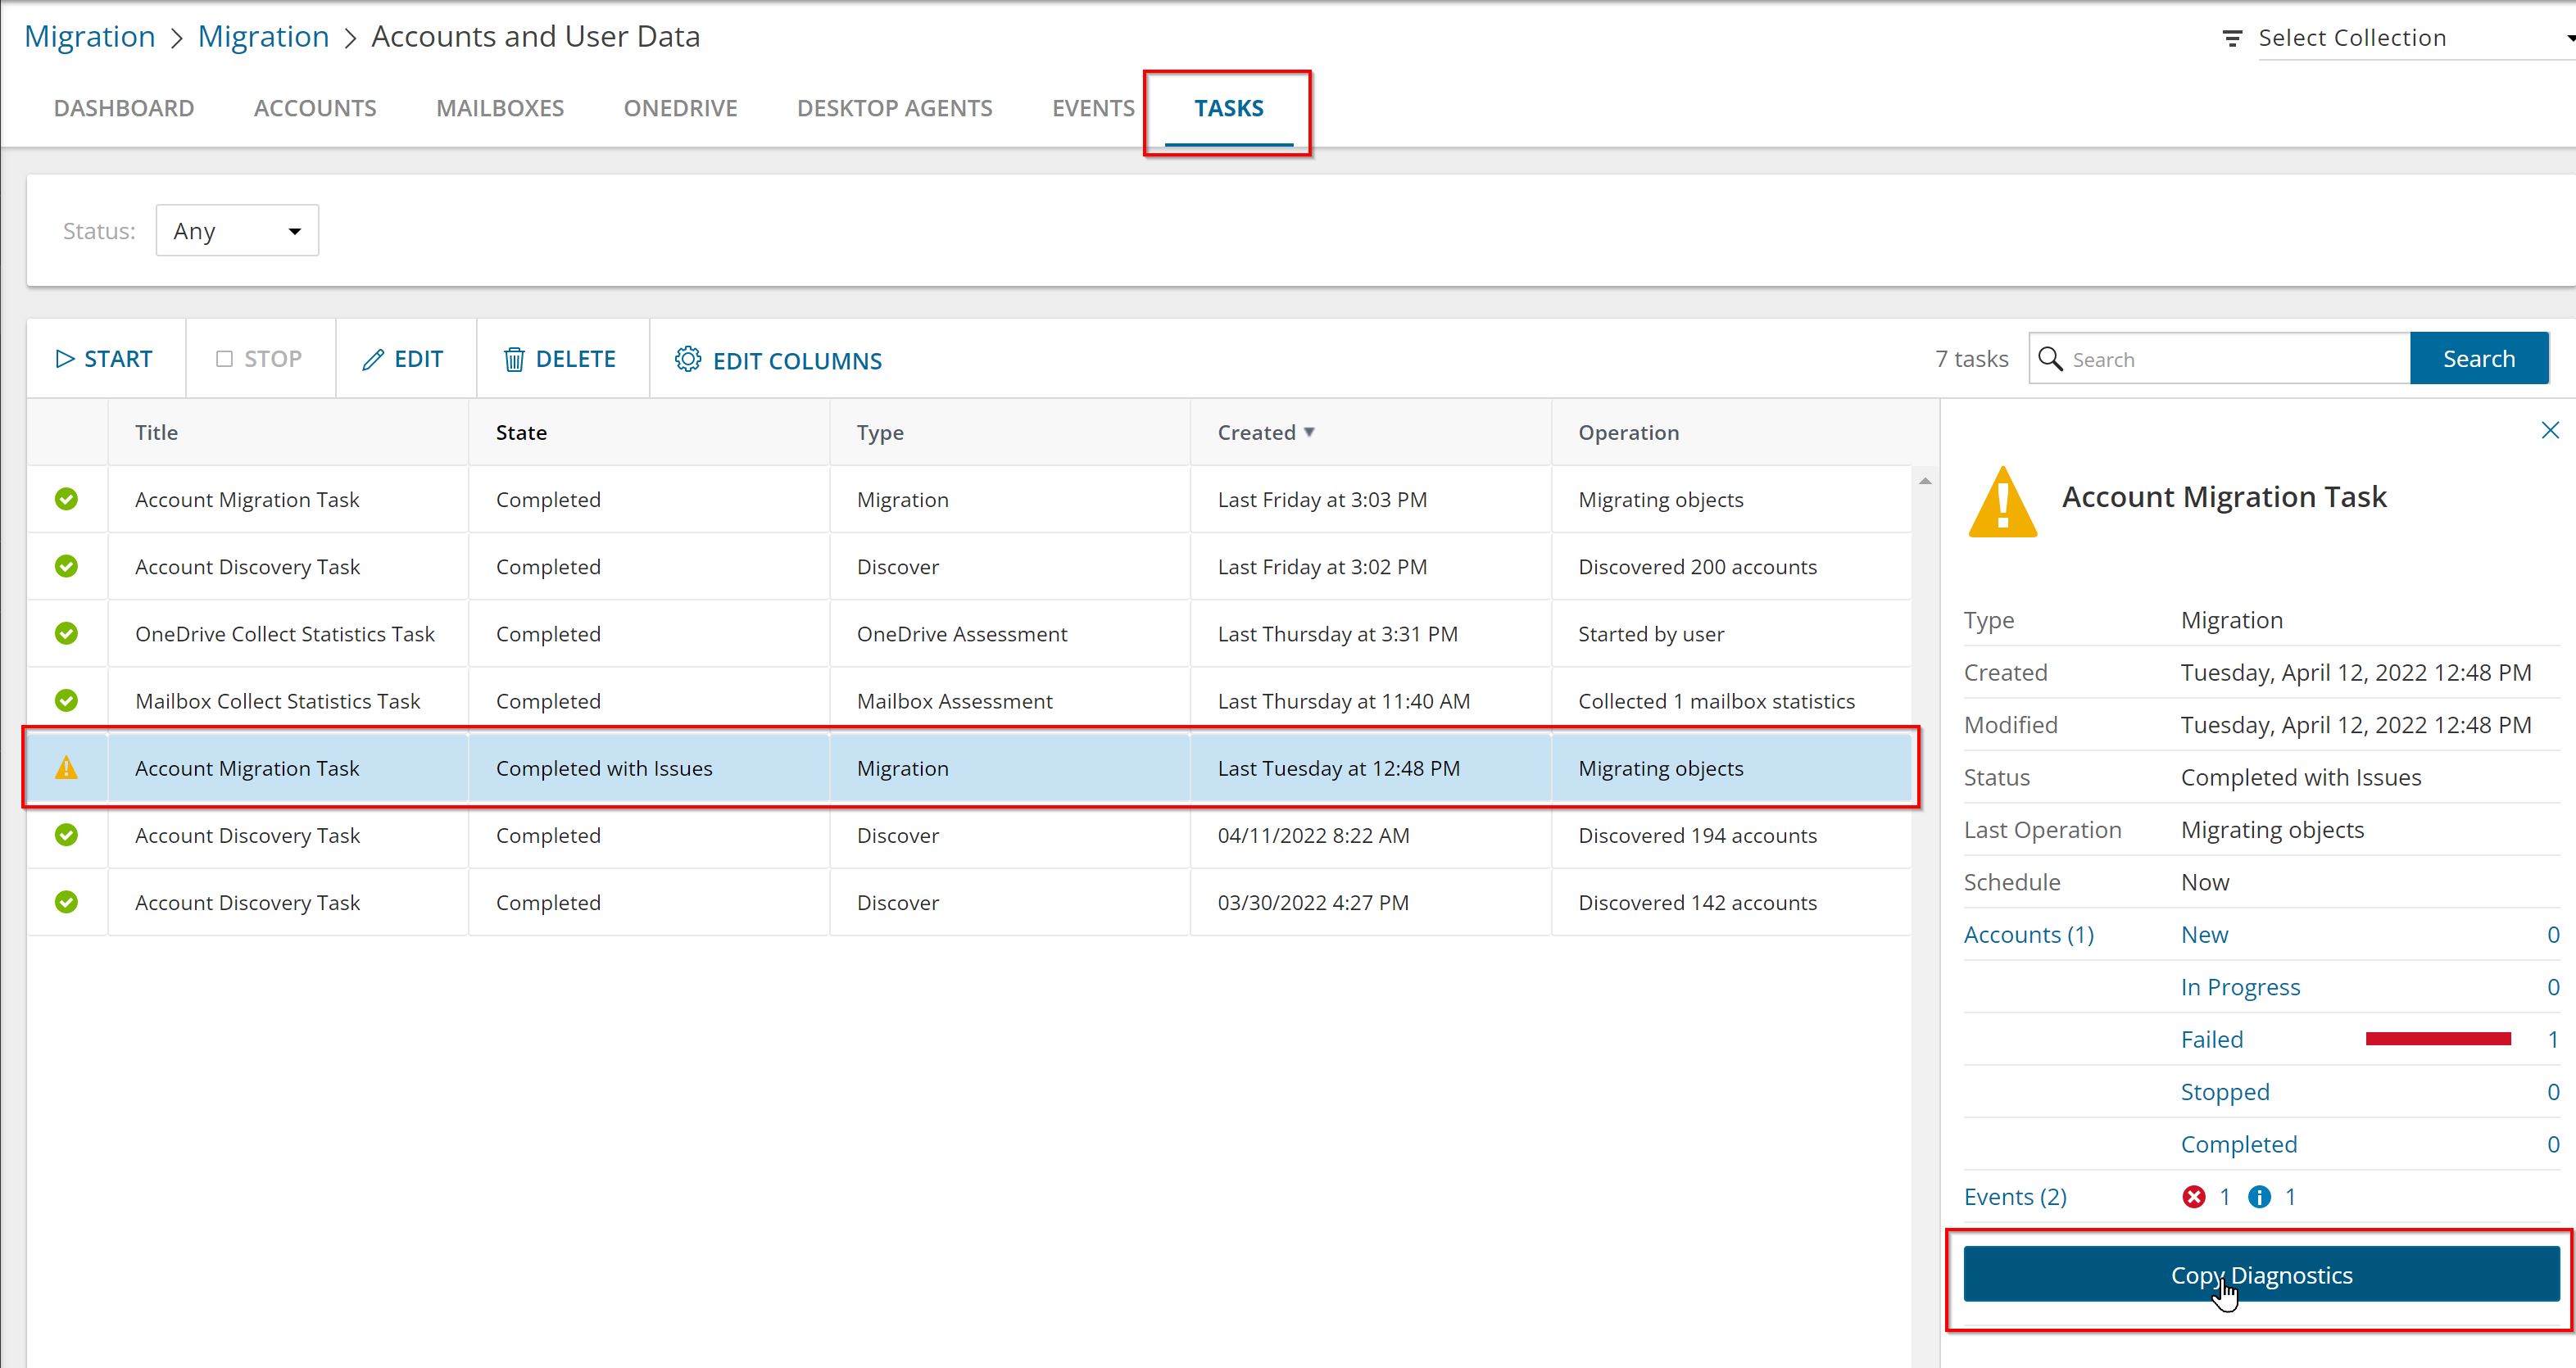Image resolution: width=2576 pixels, height=1368 pixels.
Task: Open EDIT COLUMNS gear settings
Action: pyautogui.click(x=688, y=359)
